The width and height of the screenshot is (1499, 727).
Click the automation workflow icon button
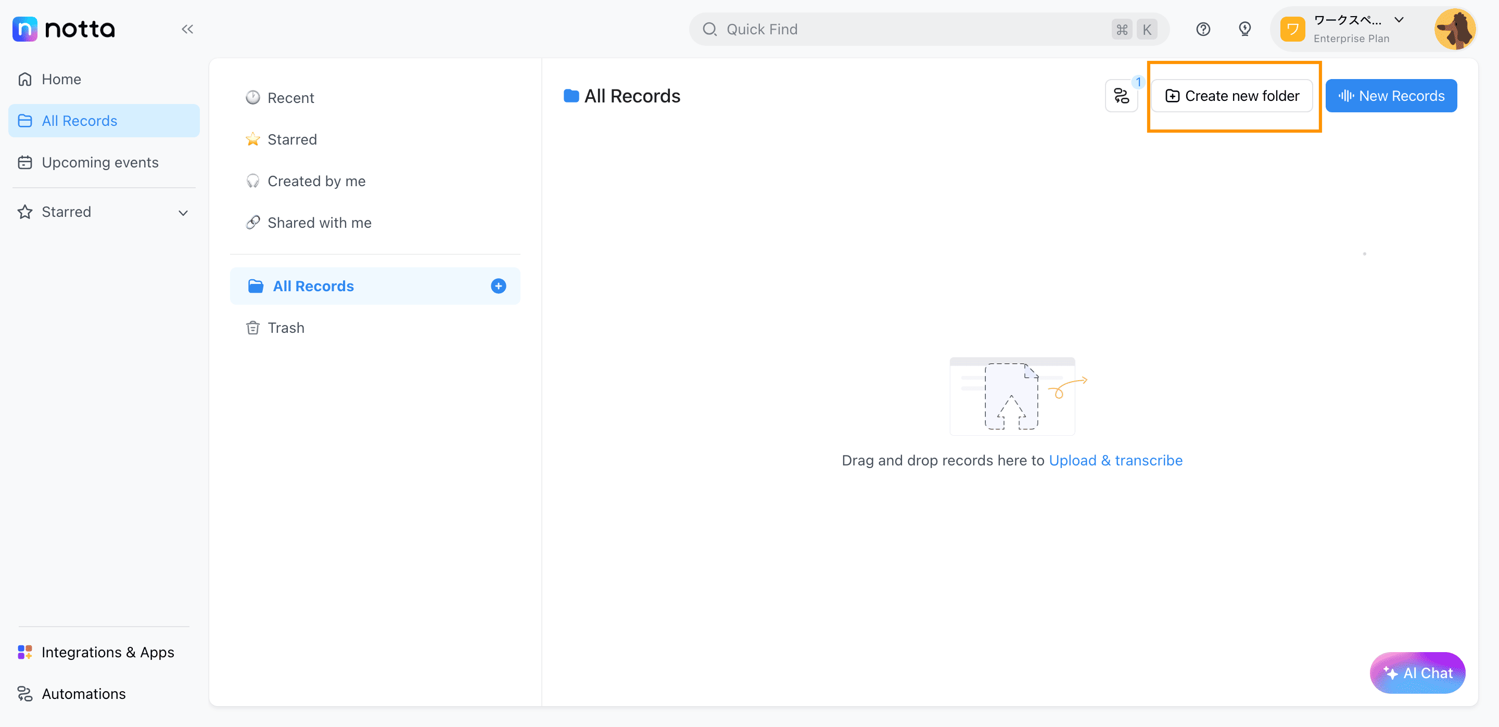point(1121,96)
